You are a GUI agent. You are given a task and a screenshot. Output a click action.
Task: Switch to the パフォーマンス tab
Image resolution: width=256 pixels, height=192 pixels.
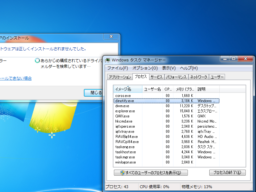[176, 77]
